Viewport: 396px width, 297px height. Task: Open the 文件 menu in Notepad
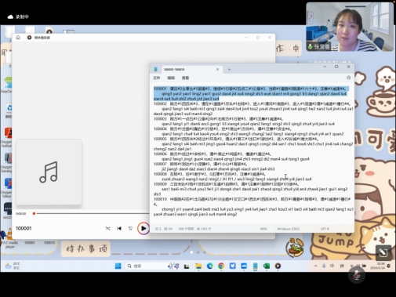(157, 78)
